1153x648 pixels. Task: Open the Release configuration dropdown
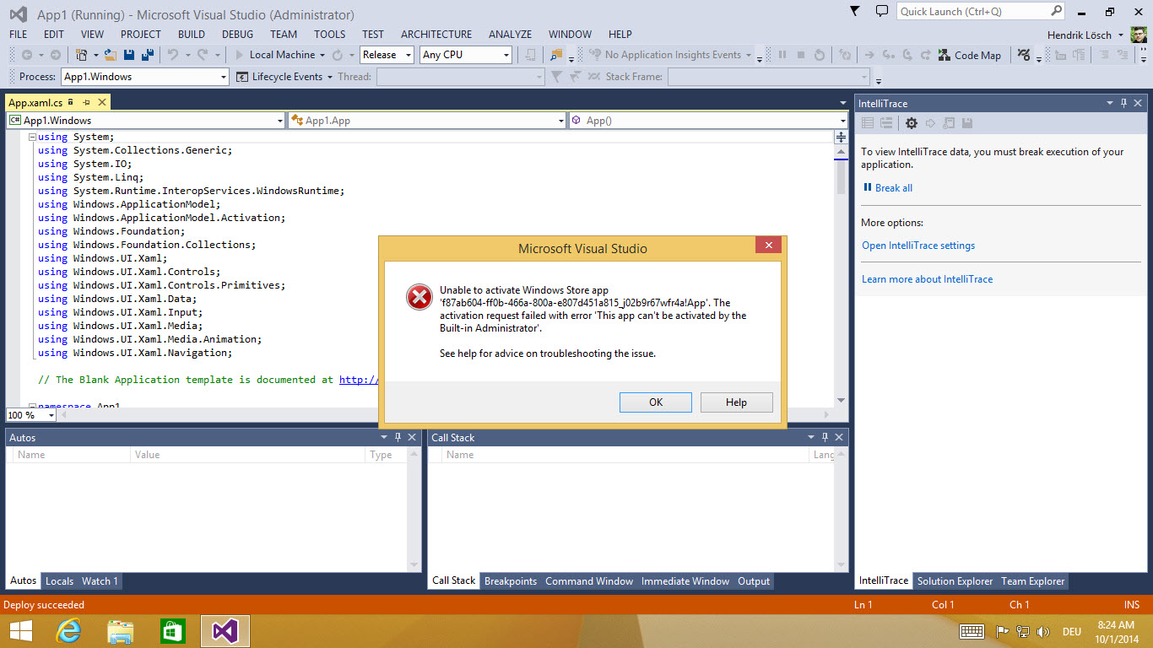[387, 55]
